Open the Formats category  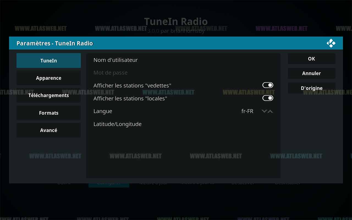(49, 113)
